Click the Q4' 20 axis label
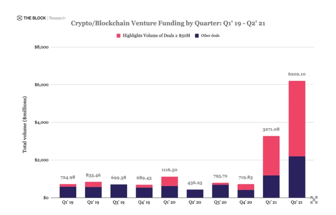 pyautogui.click(x=246, y=203)
